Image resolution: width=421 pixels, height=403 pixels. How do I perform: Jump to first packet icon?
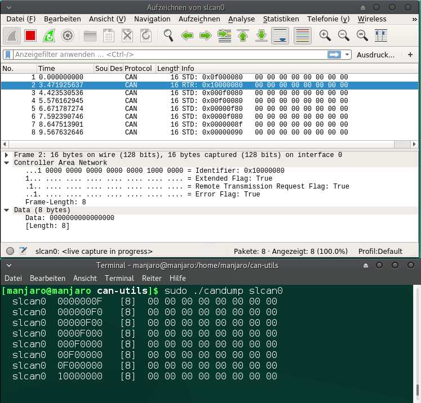coord(243,35)
